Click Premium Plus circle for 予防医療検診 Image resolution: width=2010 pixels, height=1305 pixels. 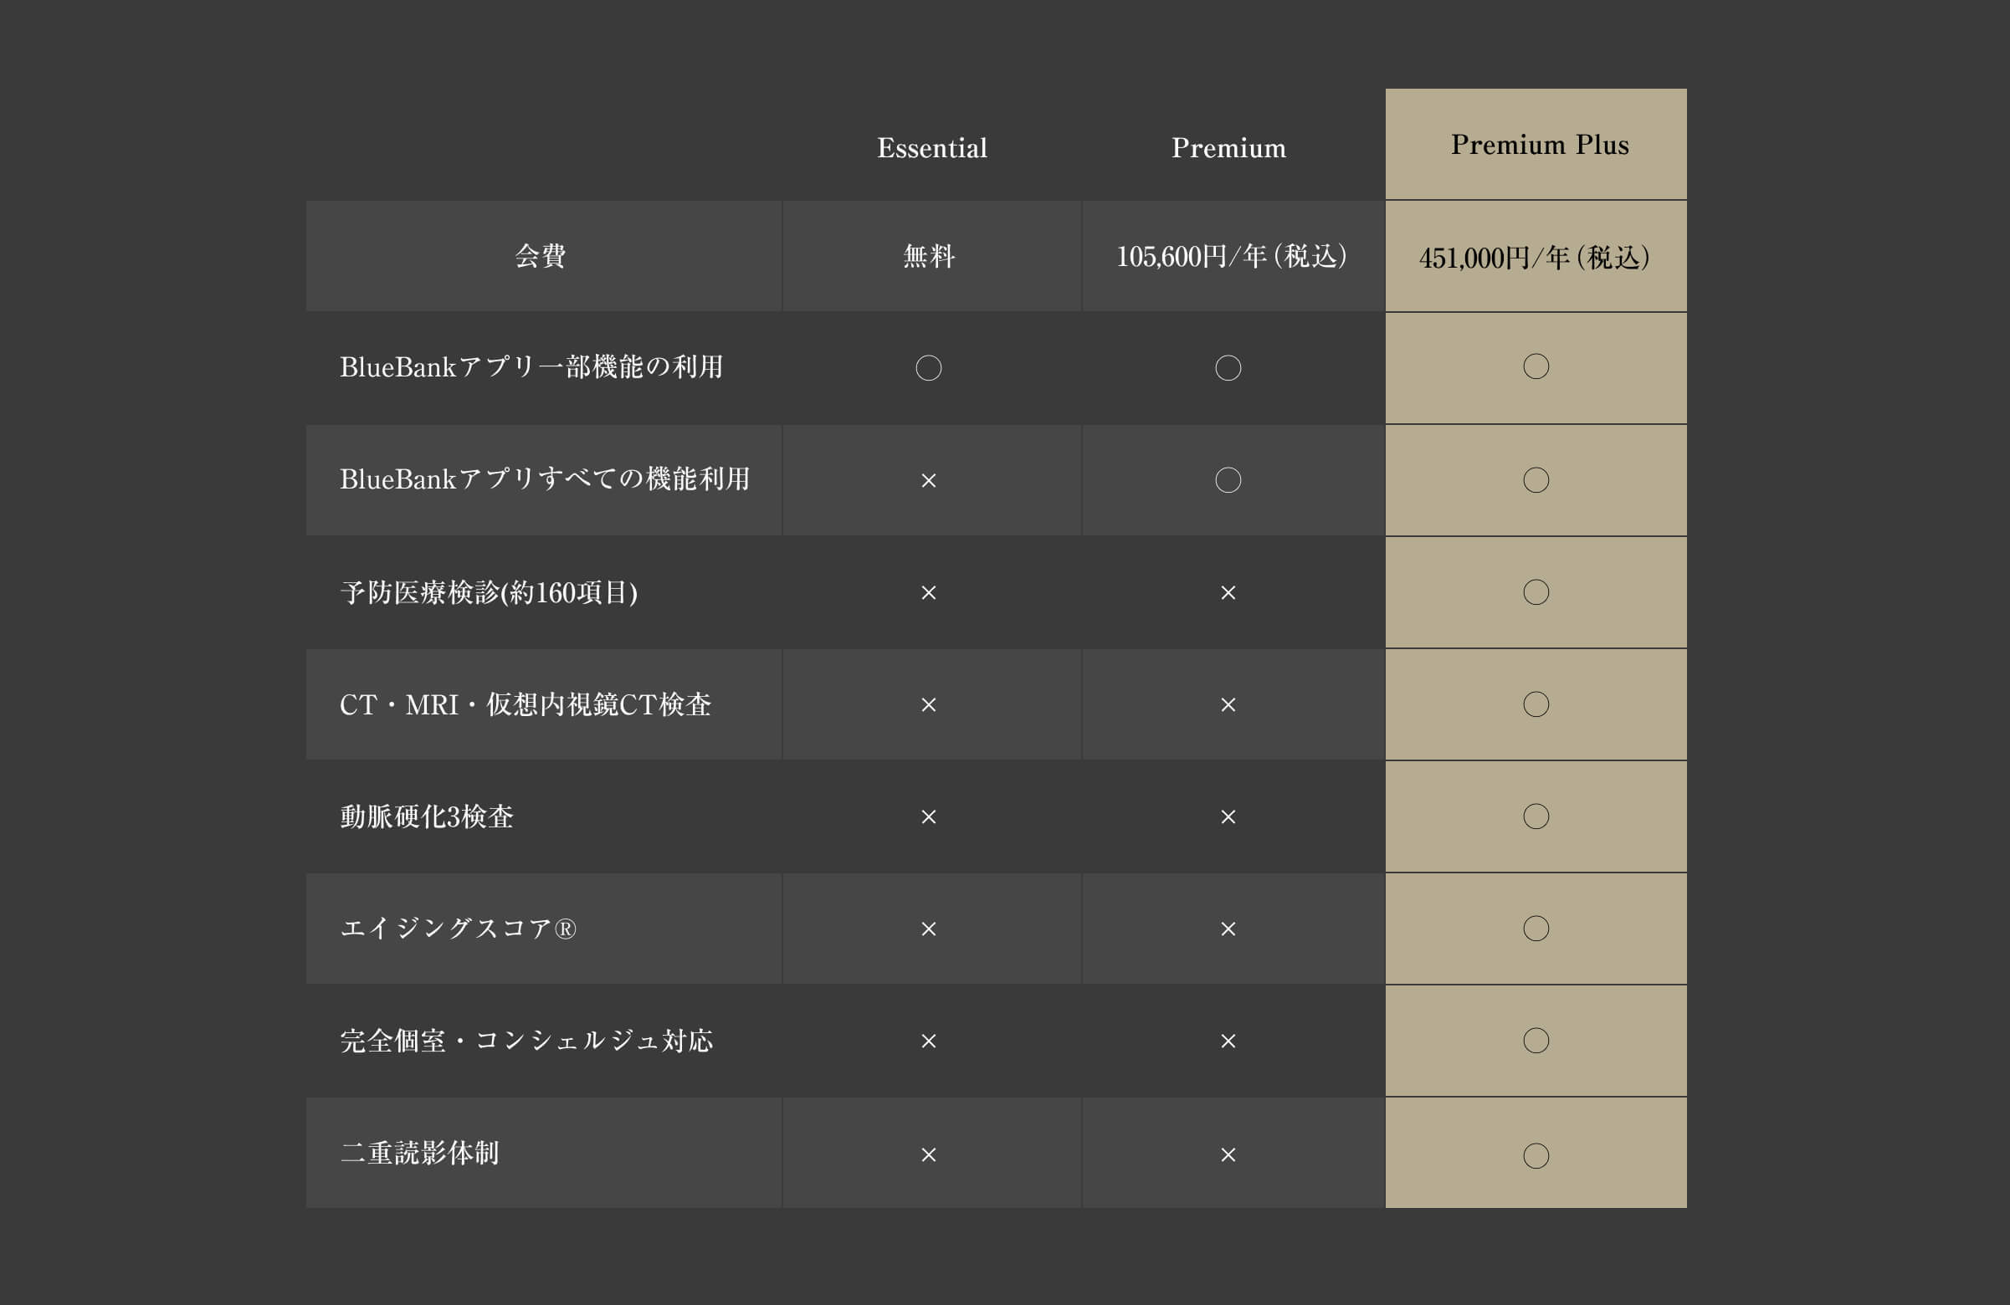[x=1536, y=592]
